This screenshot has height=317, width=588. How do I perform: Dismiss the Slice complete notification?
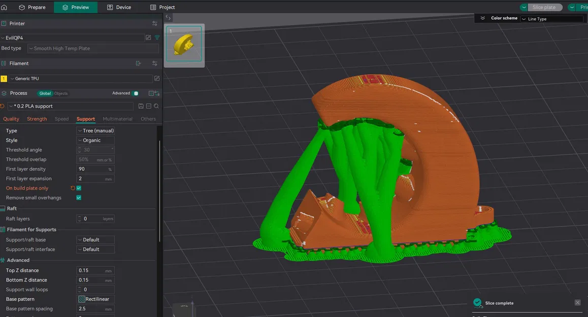tap(577, 302)
